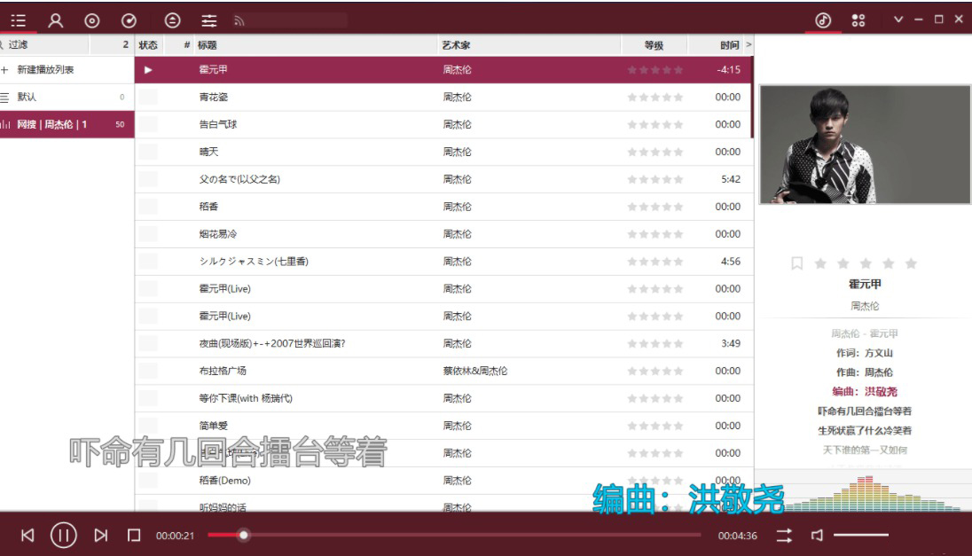Expand the title bar dropdown chevron
This screenshot has height=556, width=972.
pos(898,20)
